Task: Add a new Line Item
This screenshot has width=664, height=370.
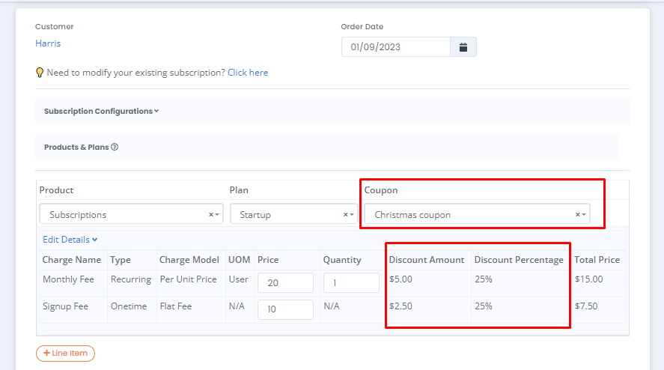Action: pos(65,353)
